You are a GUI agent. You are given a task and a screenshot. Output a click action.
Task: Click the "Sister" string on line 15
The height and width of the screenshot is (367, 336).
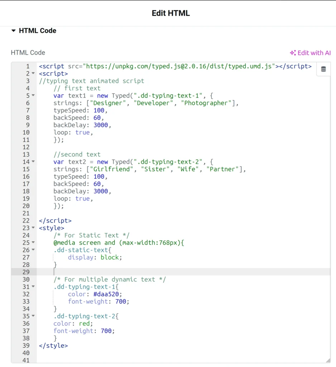155,169
